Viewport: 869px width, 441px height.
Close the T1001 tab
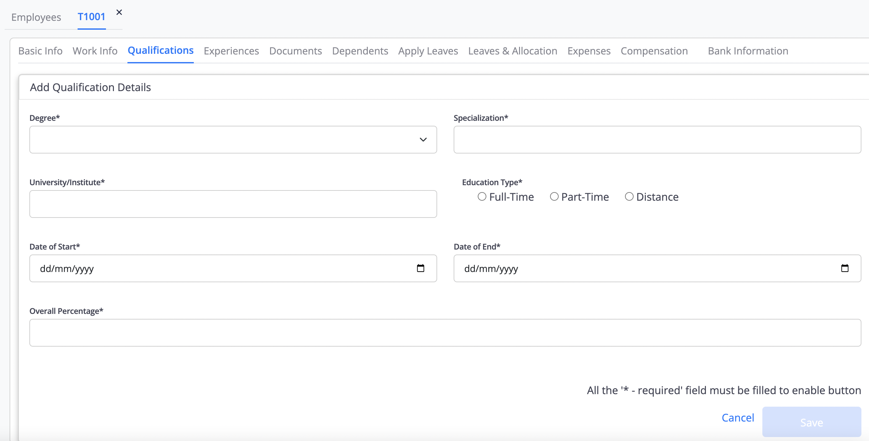[119, 13]
